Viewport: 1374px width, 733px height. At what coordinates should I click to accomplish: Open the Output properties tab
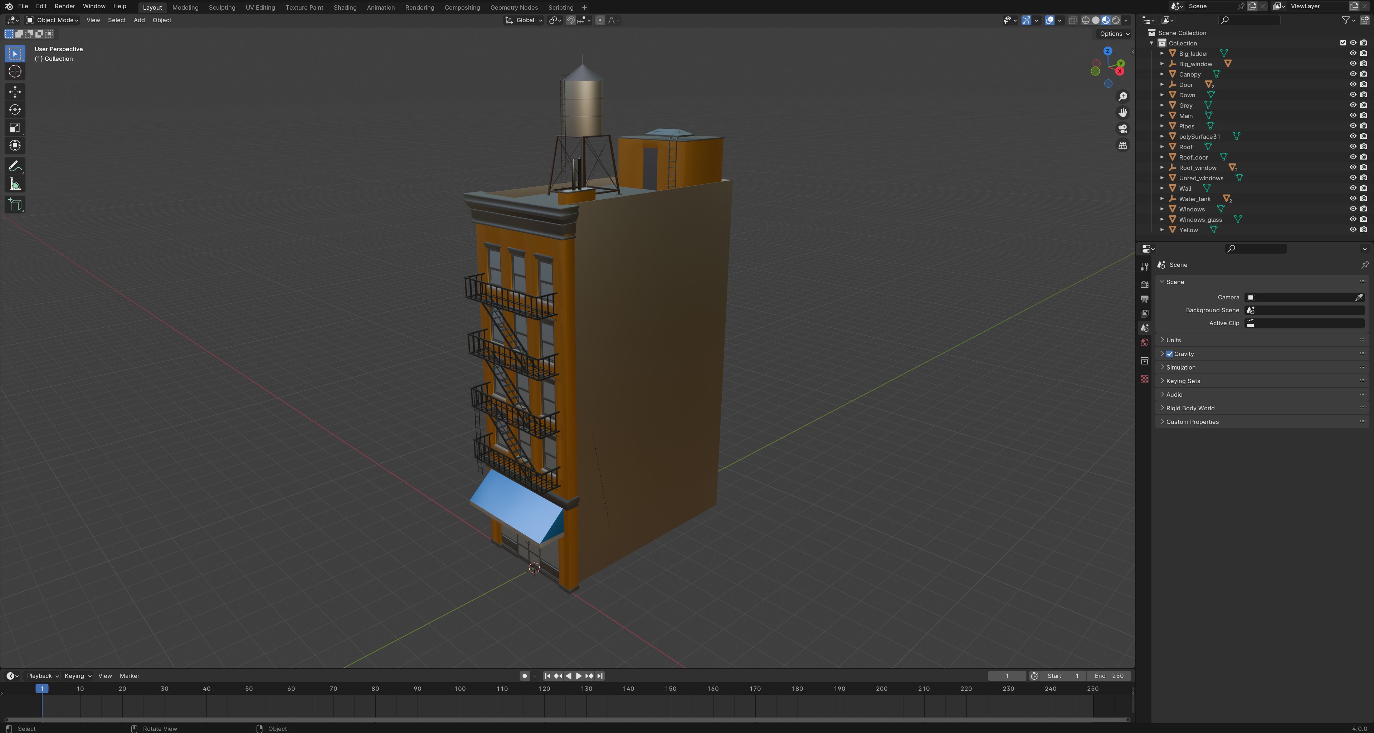(1144, 299)
